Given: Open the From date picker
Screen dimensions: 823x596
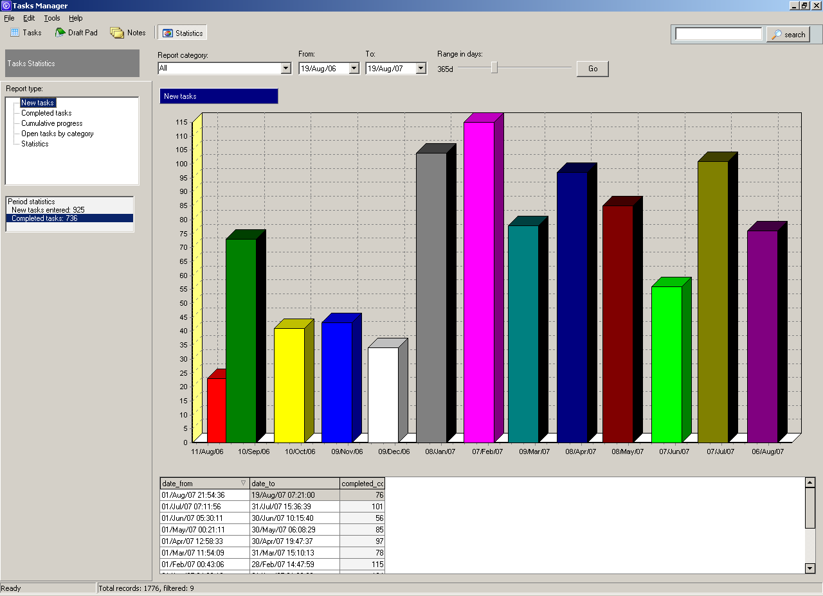Looking at the screenshot, I should [353, 68].
